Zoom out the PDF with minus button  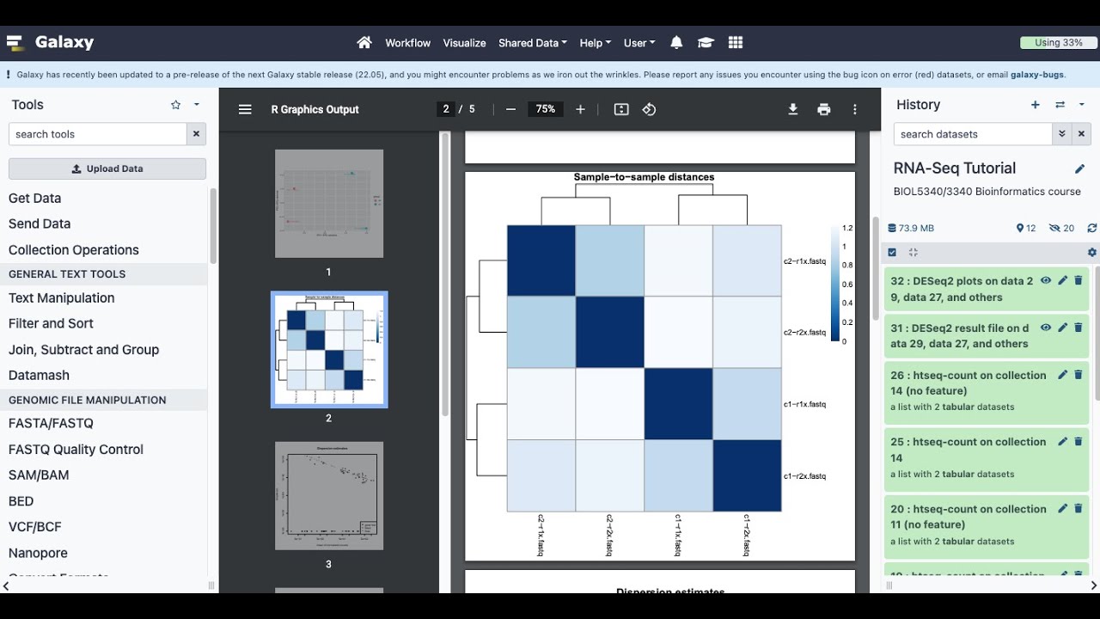(x=510, y=109)
